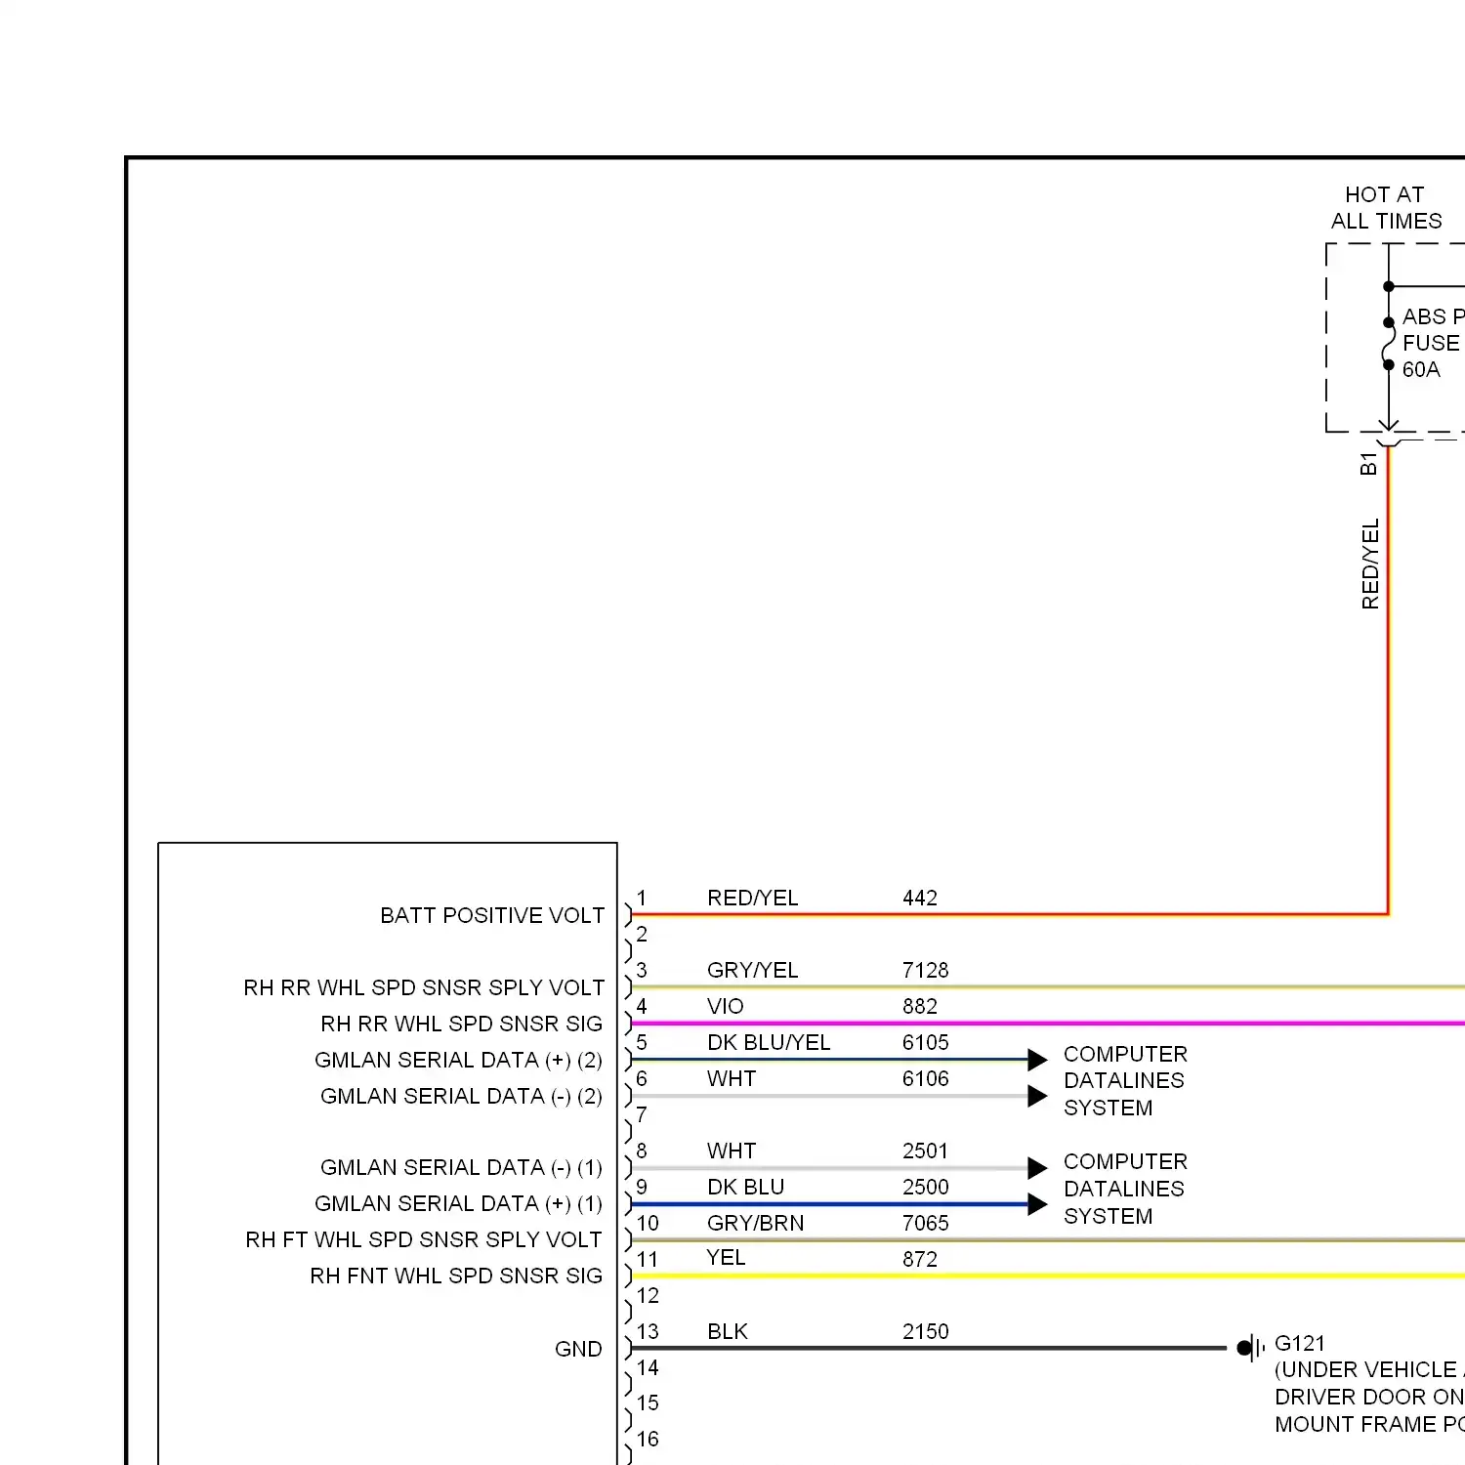Click GMLAN SERIAL DATA (-) (1) label
1465x1465 pixels.
[x=461, y=1167]
